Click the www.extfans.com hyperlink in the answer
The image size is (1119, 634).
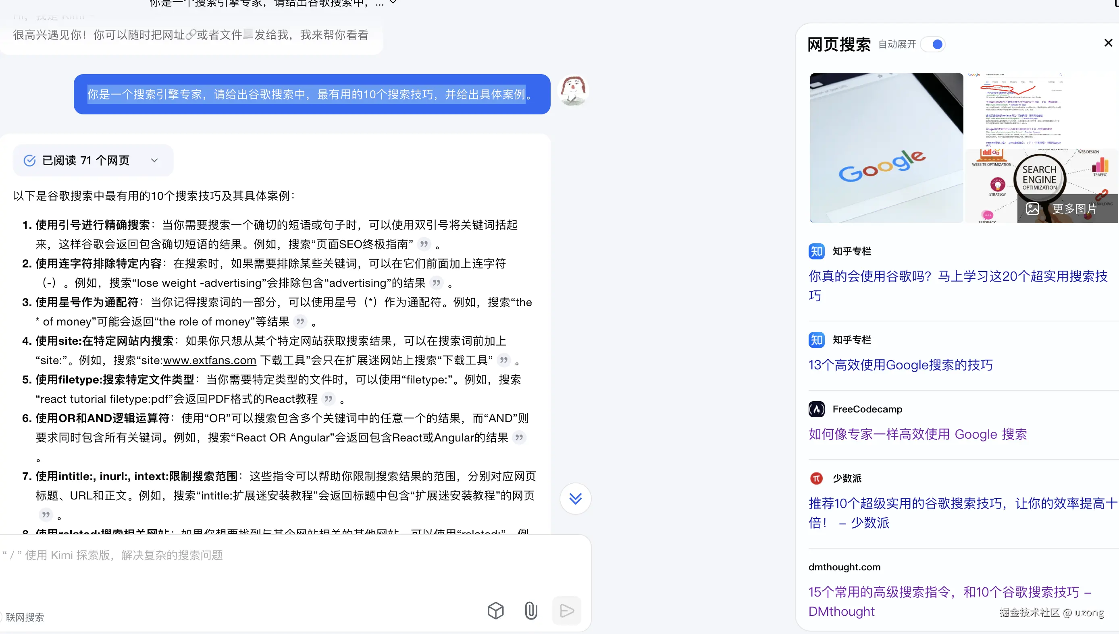pos(209,361)
